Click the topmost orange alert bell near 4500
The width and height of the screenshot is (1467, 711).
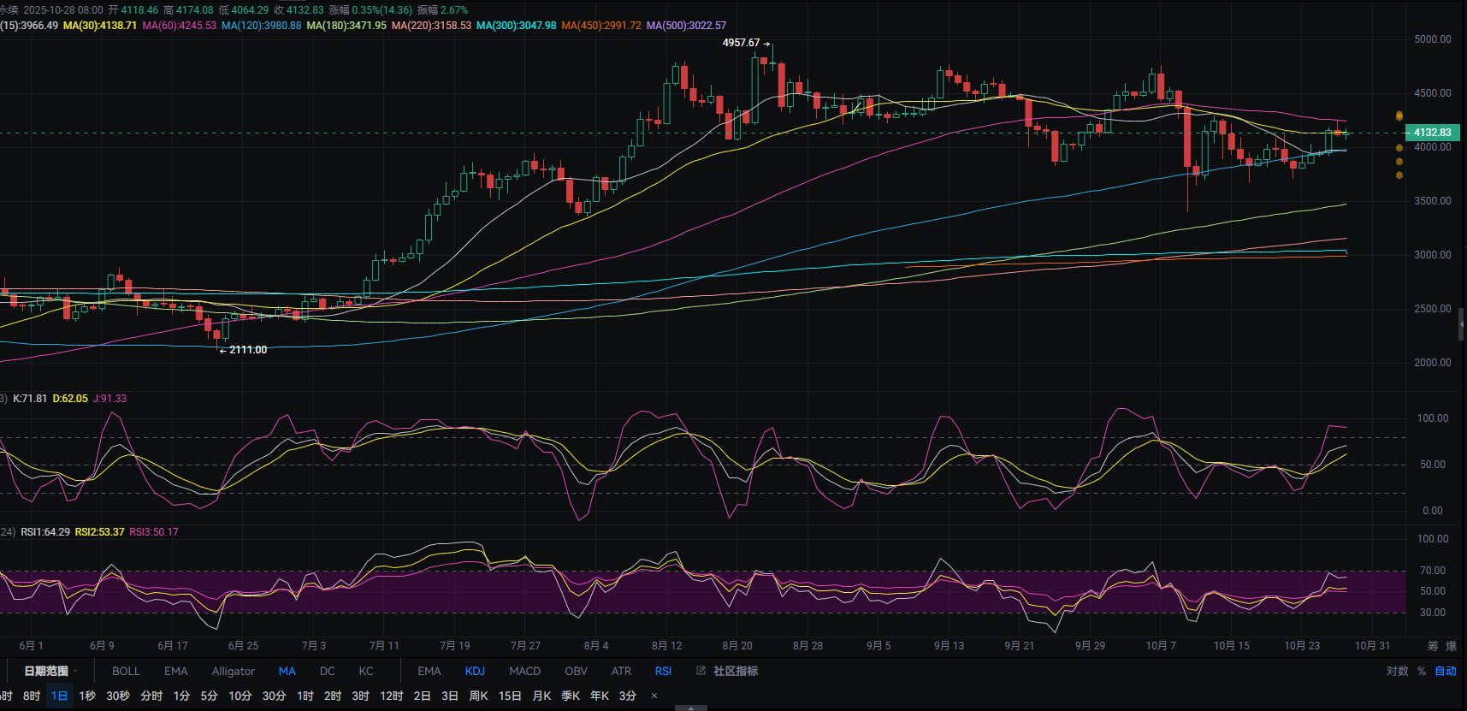[x=1399, y=116]
